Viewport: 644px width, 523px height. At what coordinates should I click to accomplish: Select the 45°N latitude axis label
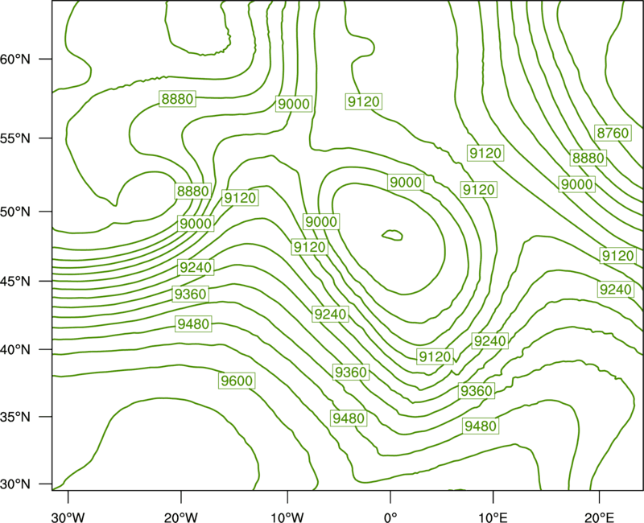click(x=15, y=281)
